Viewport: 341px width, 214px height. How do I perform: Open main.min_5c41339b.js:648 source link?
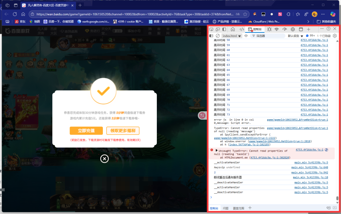click(310, 167)
